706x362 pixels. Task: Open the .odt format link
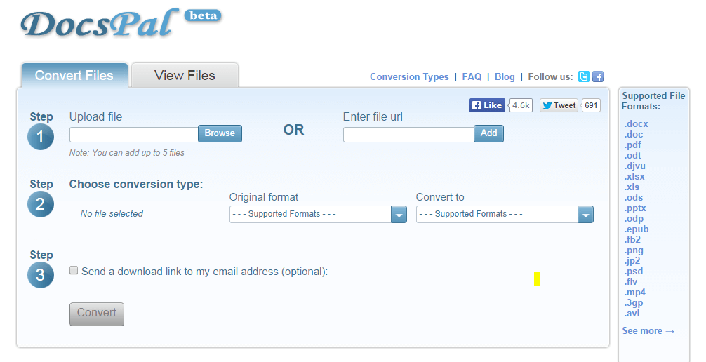(632, 155)
